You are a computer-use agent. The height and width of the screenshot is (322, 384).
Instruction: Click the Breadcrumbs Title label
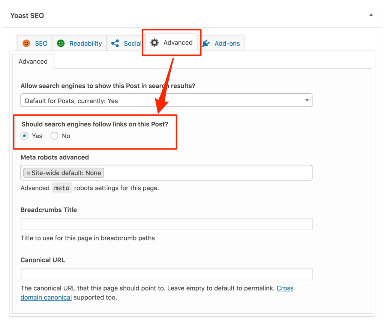coord(49,210)
